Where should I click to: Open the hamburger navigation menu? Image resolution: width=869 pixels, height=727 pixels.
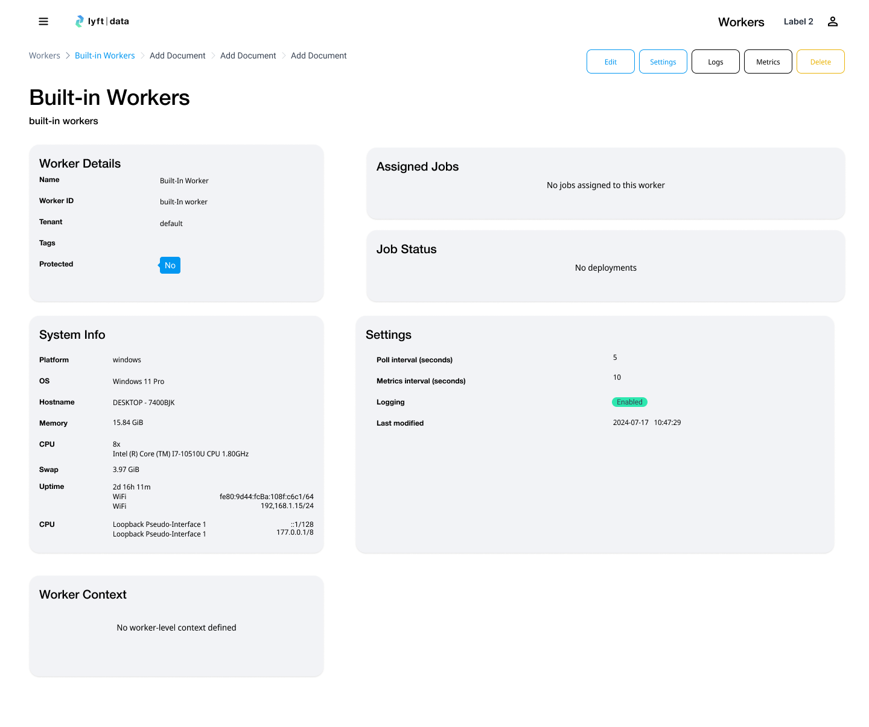tap(43, 22)
